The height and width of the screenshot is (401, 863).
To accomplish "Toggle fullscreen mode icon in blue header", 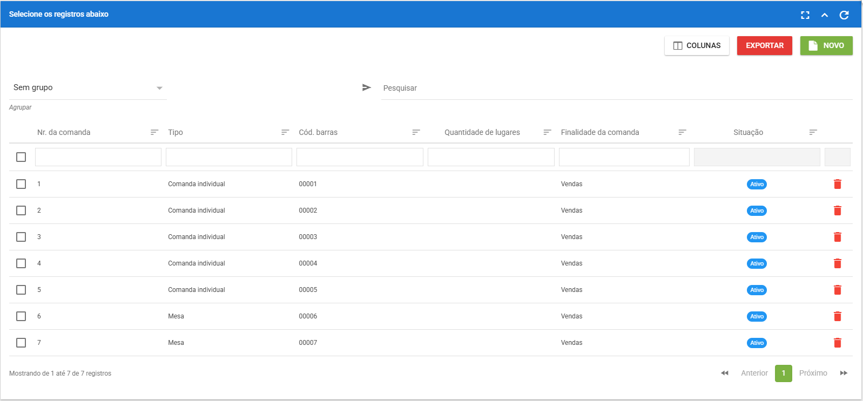I will (x=805, y=15).
